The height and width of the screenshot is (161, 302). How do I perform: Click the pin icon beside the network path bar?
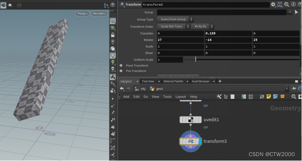pos(294,89)
